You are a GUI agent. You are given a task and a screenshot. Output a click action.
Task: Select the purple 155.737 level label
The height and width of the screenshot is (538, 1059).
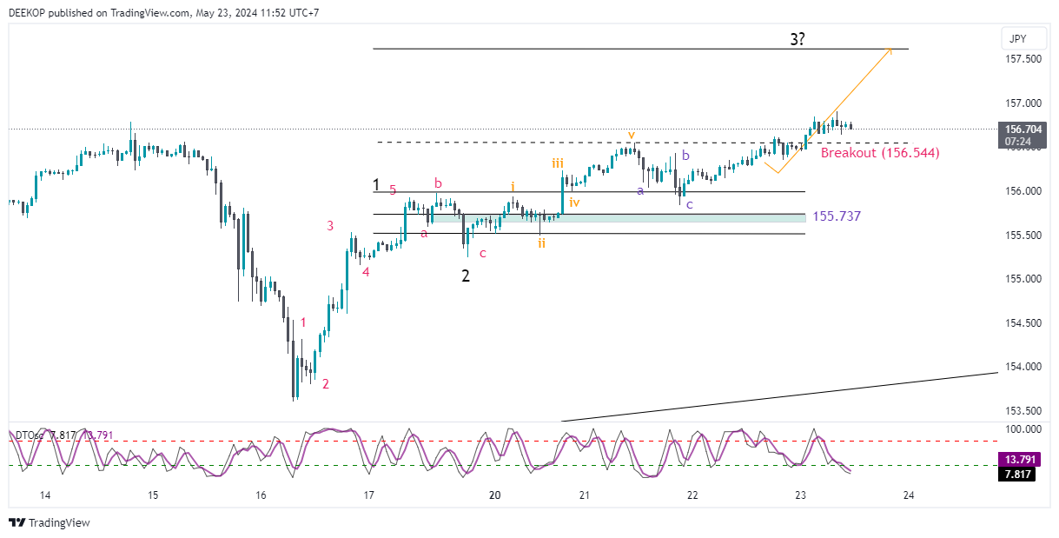coord(837,216)
